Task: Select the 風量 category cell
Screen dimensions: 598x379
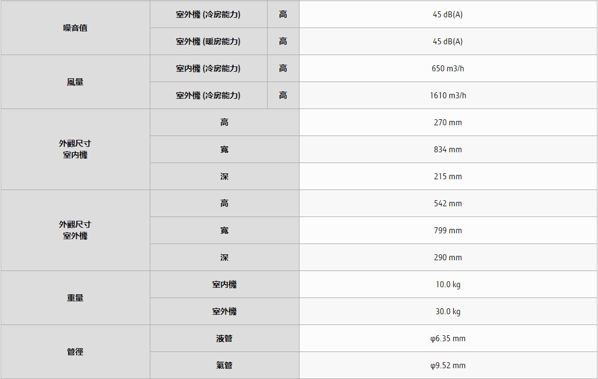Action: 75,82
